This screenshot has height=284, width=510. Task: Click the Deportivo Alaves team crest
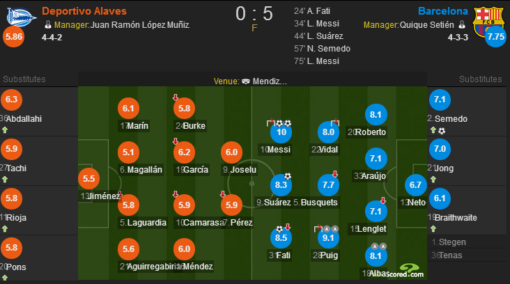click(x=20, y=18)
